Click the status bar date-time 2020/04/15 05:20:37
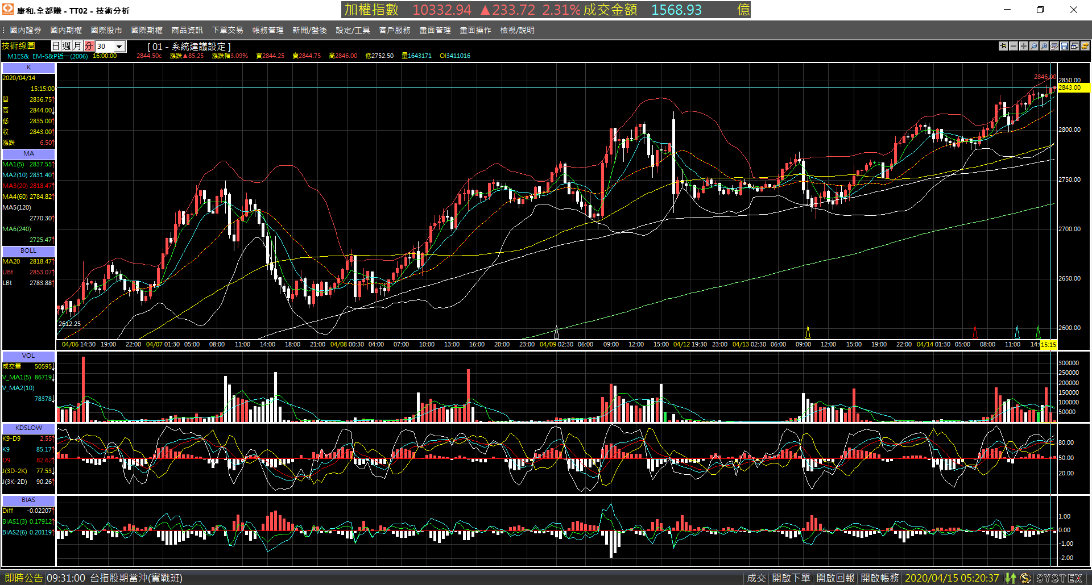 952,578
